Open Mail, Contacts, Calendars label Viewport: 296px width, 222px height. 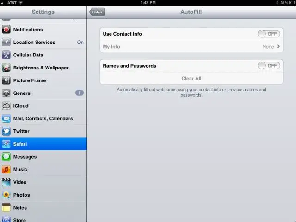point(43,118)
